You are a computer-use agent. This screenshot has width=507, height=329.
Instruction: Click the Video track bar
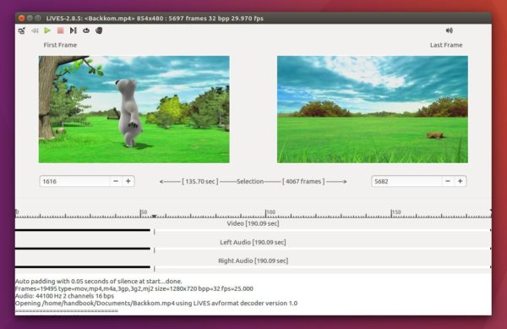253,230
